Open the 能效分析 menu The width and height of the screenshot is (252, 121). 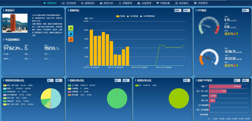coord(107,3)
